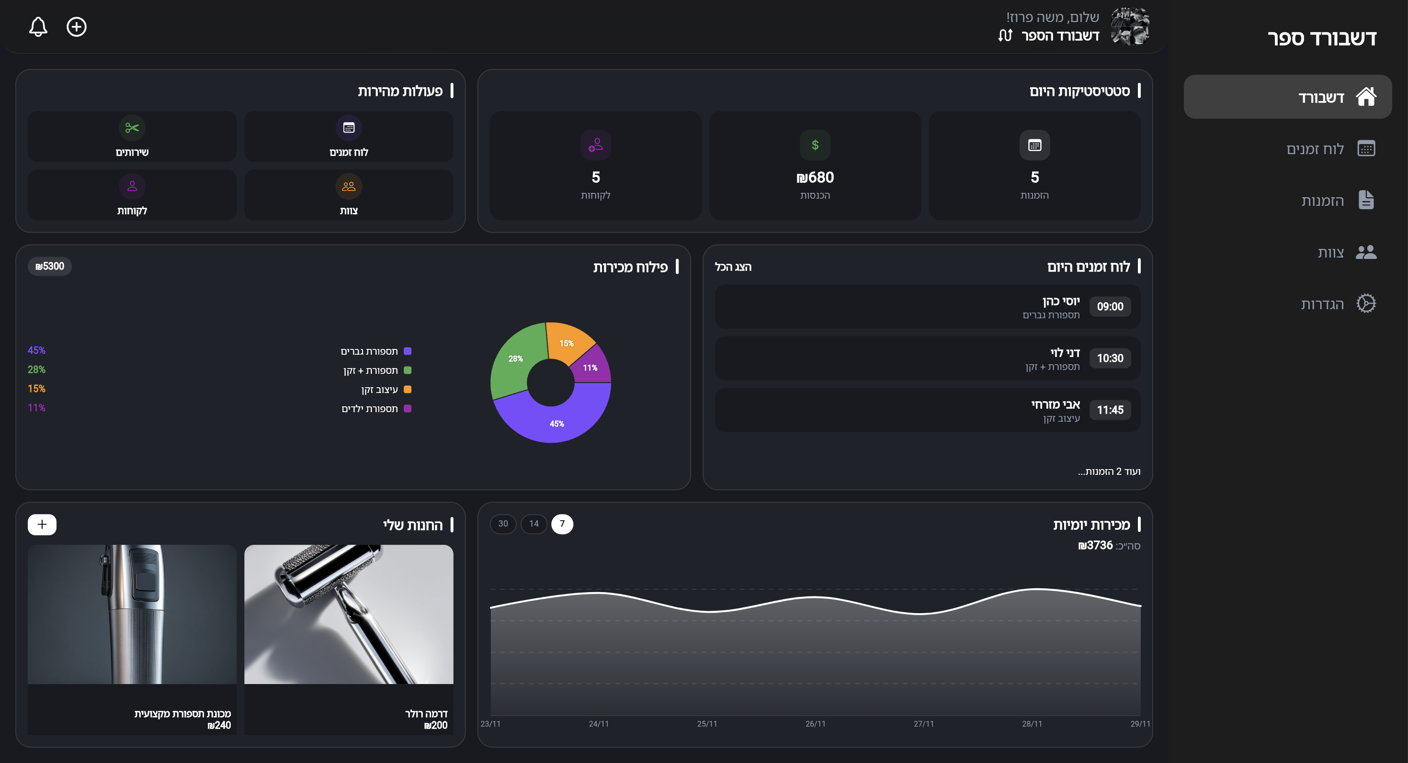Open the 09:00 appointment row
Viewport: 1408px width, 763px height.
[927, 307]
